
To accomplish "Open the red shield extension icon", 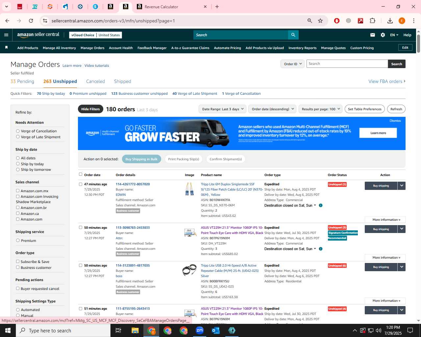I will tap(336, 21).
